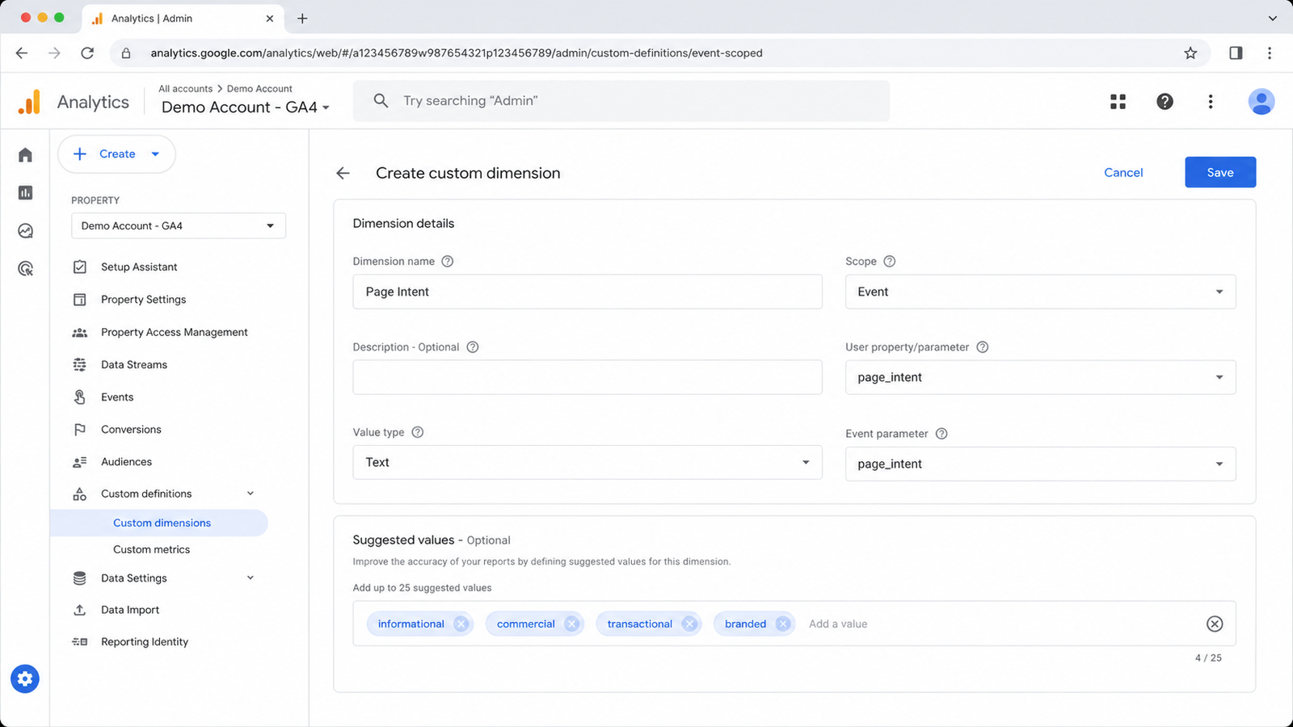Open the Help question mark icon in header
This screenshot has width=1293, height=727.
pyautogui.click(x=1165, y=101)
